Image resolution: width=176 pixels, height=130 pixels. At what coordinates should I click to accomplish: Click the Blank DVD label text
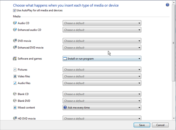pyautogui.click(x=24, y=101)
